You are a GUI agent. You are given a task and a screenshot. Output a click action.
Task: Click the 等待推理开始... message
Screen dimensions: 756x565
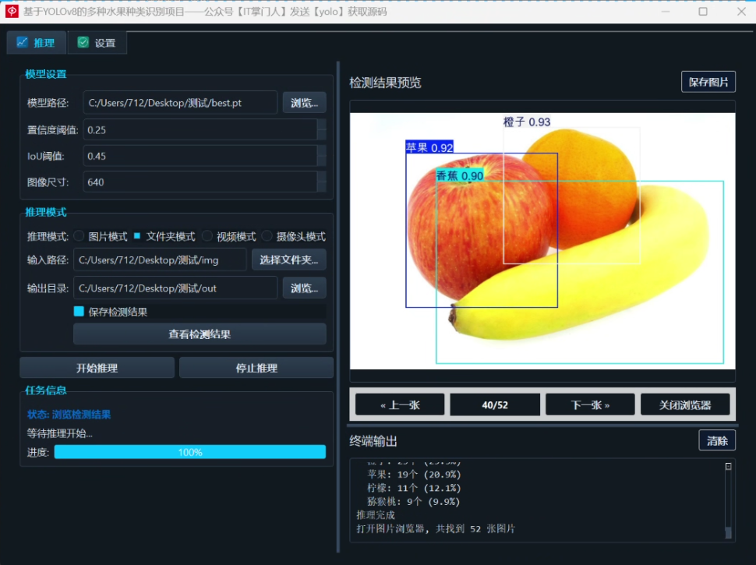tap(60, 433)
